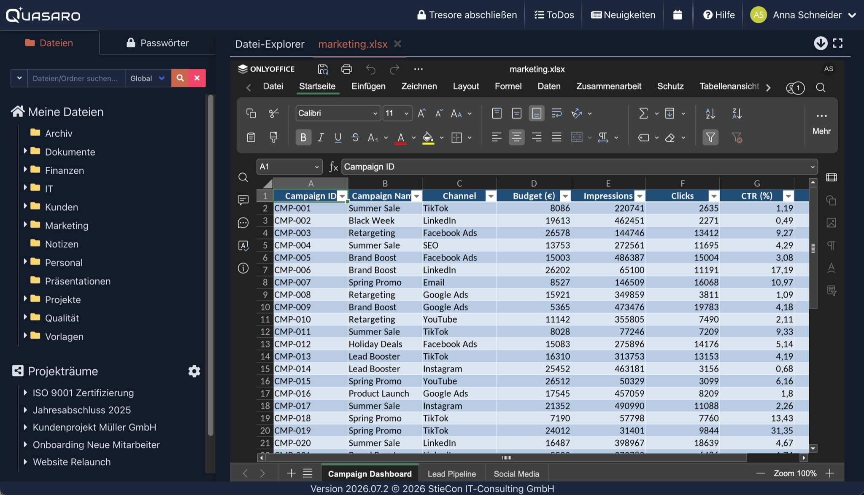The image size is (864, 495).
Task: Align text left
Action: pyautogui.click(x=497, y=137)
